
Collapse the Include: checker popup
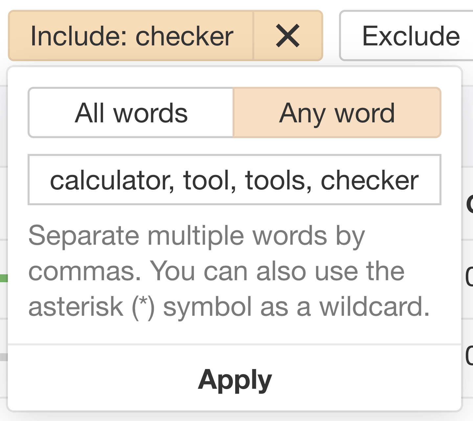pos(131,36)
